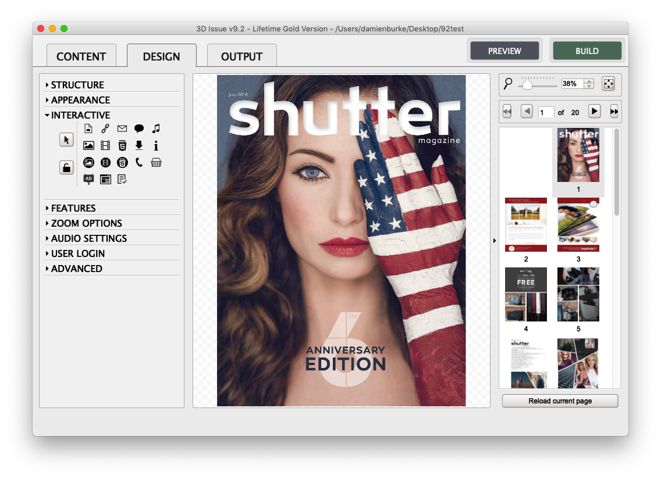661x479 pixels.
Task: Choose the shopping basket tool
Action: pyautogui.click(x=155, y=163)
